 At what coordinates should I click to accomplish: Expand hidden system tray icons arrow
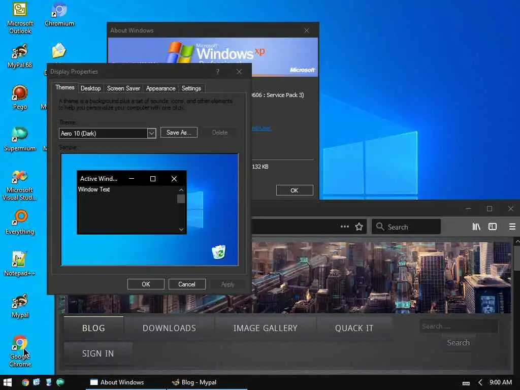coord(480,383)
